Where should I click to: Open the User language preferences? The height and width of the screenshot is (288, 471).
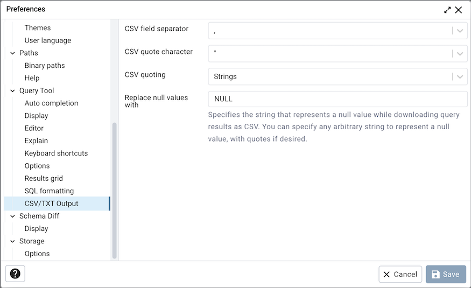(x=47, y=40)
